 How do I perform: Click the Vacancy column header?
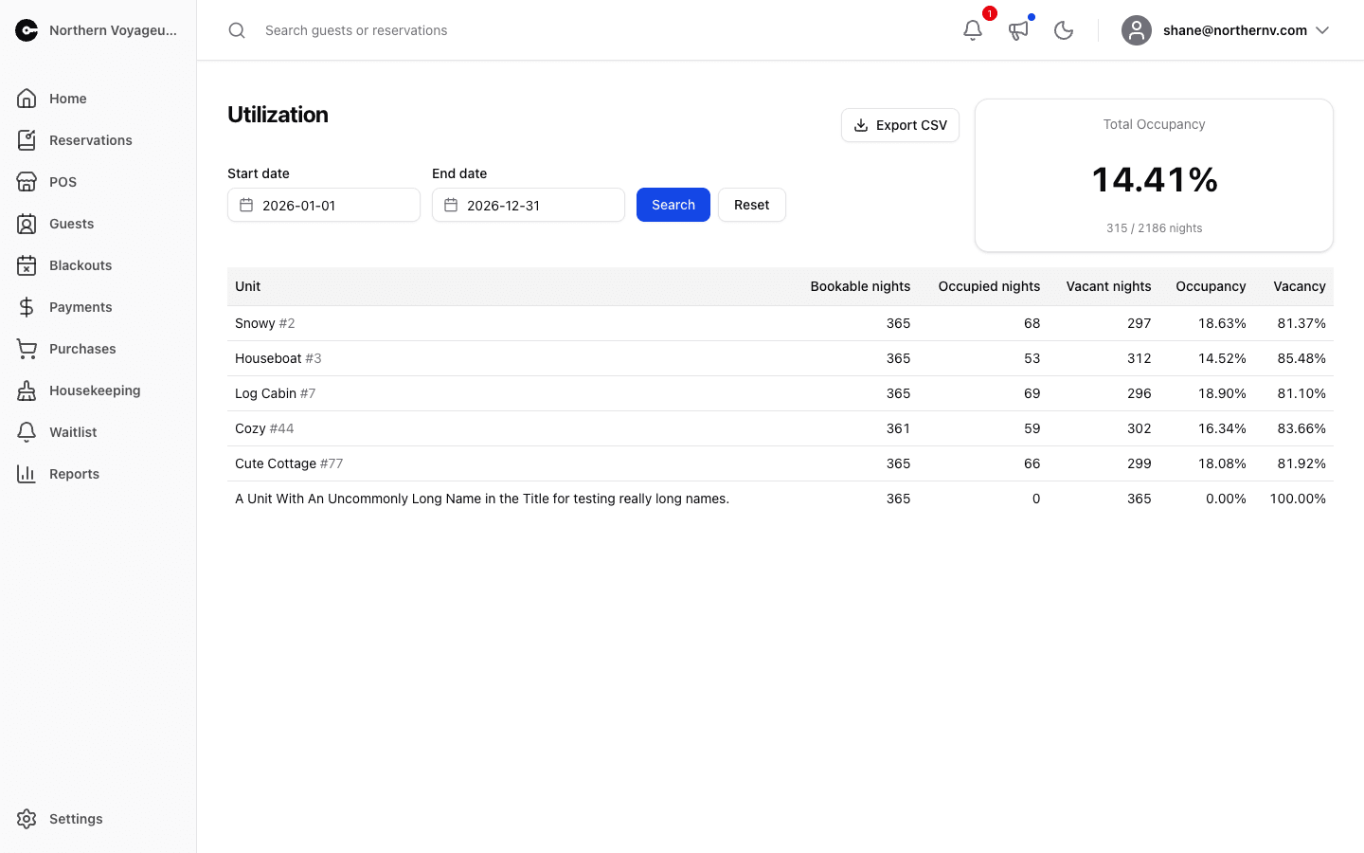pos(1300,286)
